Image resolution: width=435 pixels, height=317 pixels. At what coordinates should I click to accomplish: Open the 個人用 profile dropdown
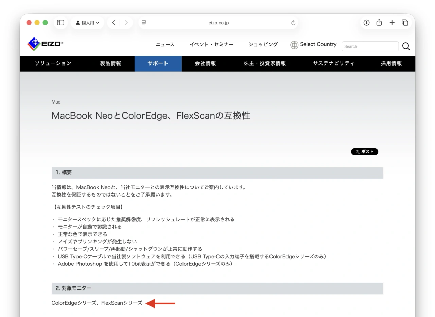click(x=87, y=23)
